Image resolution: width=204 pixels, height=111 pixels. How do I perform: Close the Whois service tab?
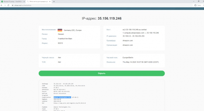tap(50, 1)
